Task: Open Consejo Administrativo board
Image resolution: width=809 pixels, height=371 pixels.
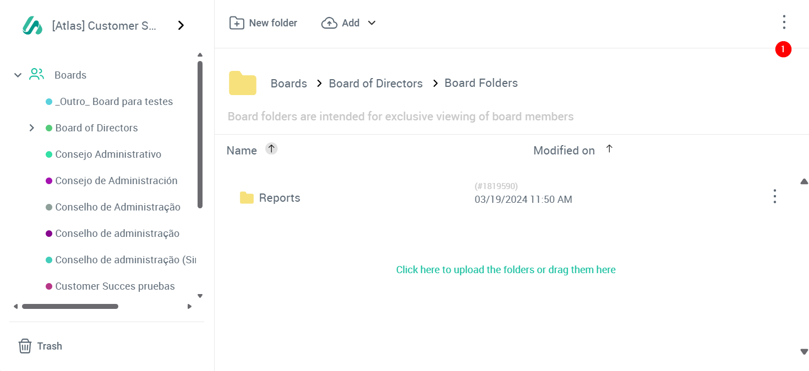Action: pos(108,154)
